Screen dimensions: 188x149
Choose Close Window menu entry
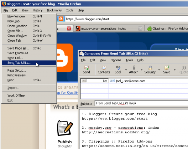29,36
